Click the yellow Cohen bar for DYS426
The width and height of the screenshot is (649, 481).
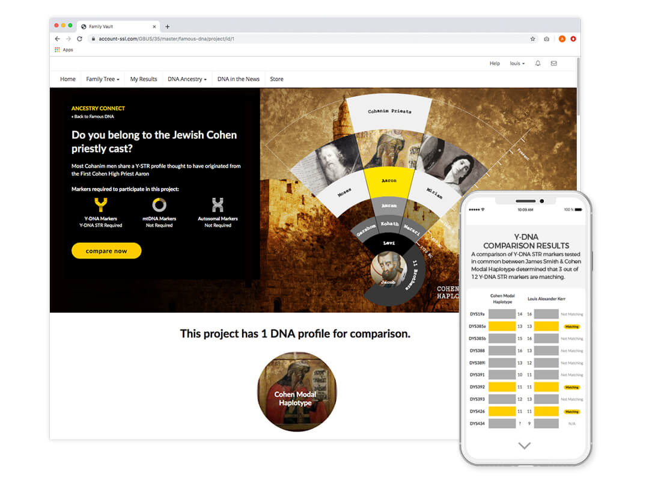point(502,411)
